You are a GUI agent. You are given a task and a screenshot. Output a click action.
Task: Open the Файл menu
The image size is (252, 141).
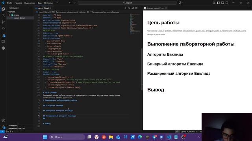point(9,3)
